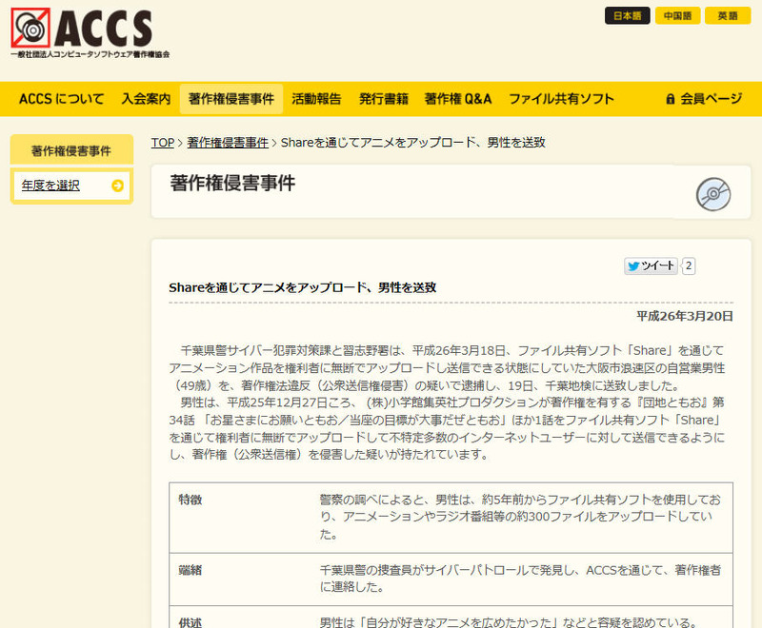
Task: Click the 著作権侵害事件 breadcrumb link
Action: tap(228, 143)
